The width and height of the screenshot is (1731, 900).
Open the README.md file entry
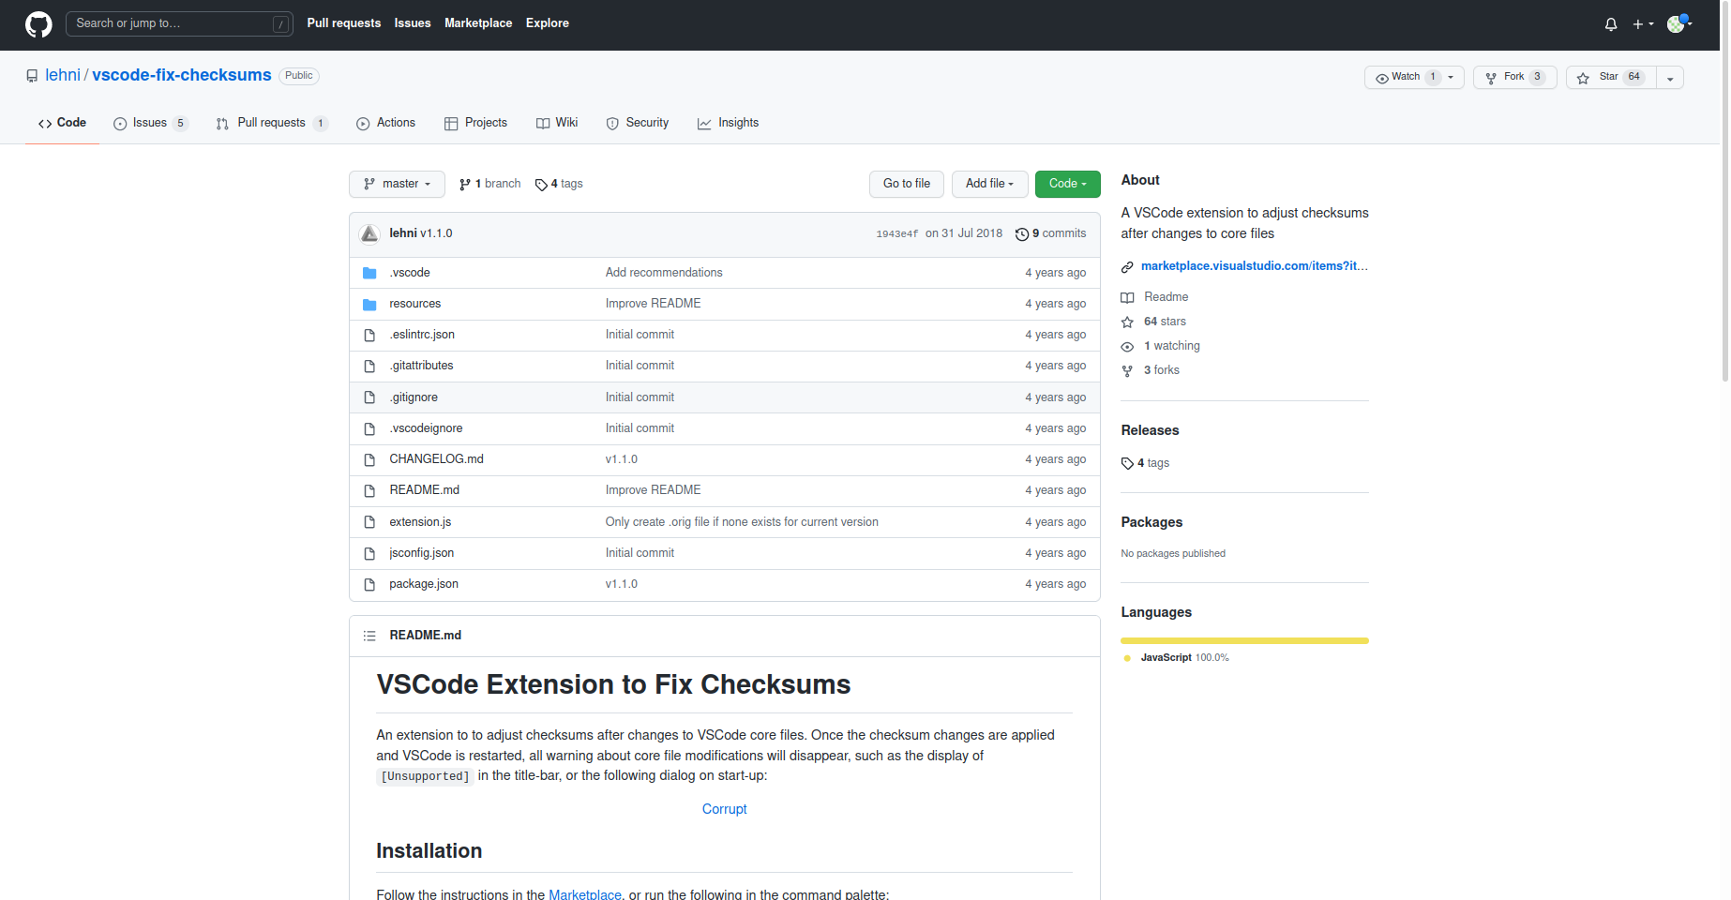pos(424,490)
